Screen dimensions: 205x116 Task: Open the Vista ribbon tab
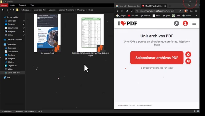[x=32, y=5]
